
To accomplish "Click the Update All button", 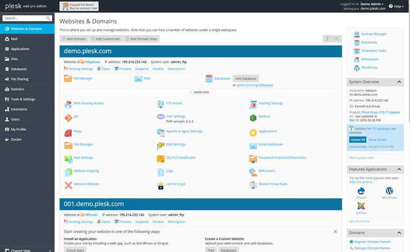I will coord(358,140).
